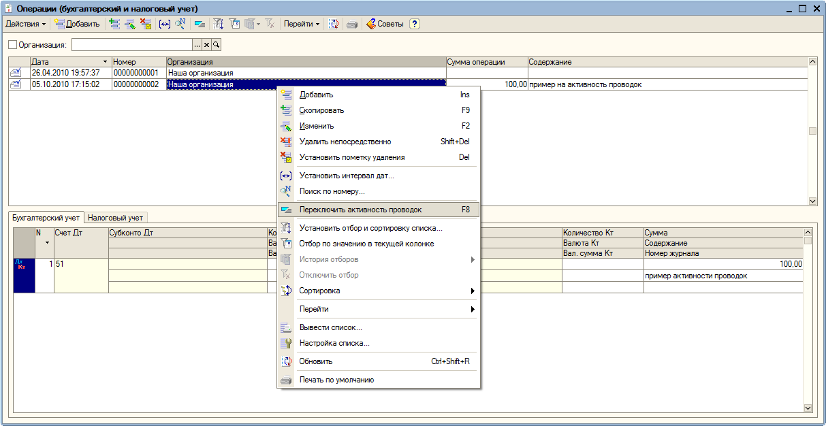Open the Действия dropdown menu
This screenshot has width=826, height=426.
26,24
